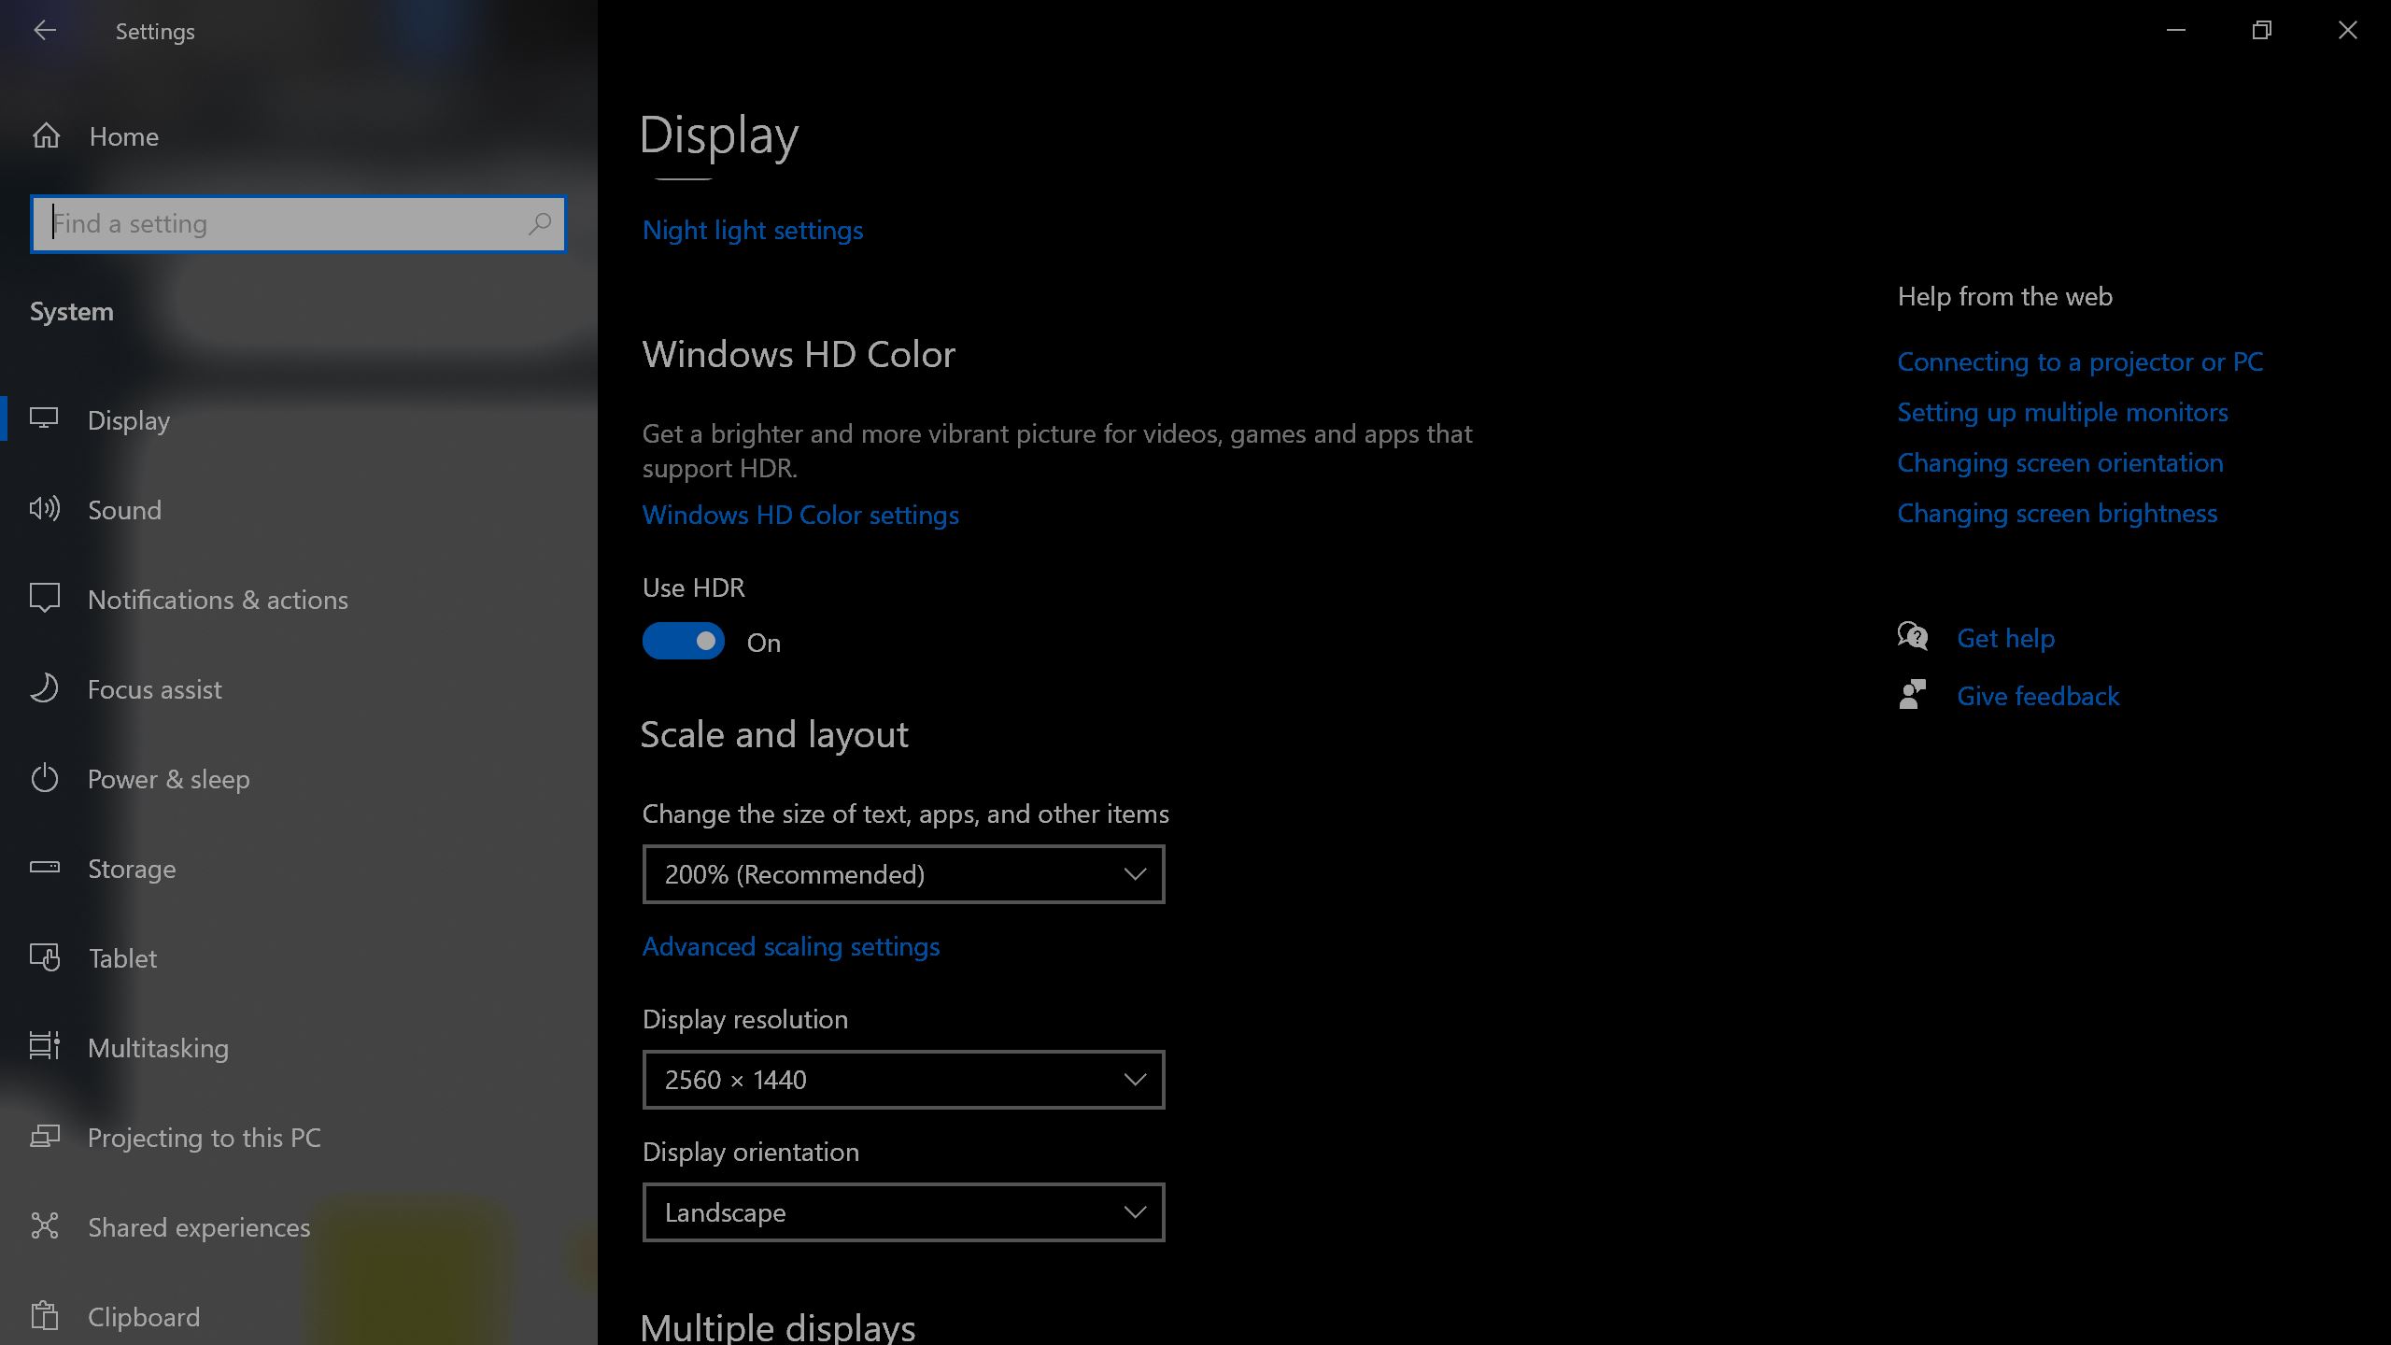Click the Sound settings icon in sidebar

(46, 509)
